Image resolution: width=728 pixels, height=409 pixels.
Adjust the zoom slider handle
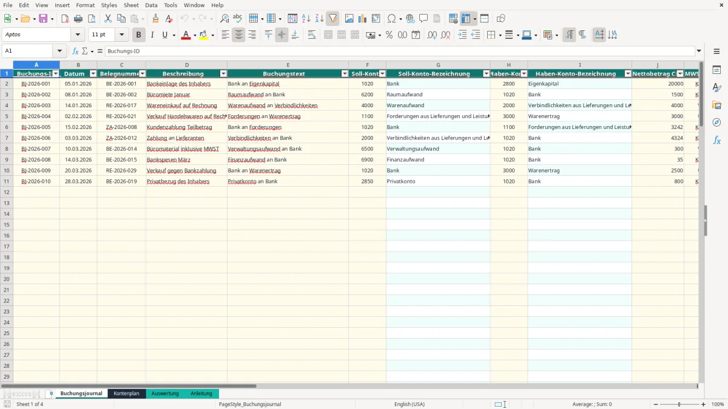point(679,404)
